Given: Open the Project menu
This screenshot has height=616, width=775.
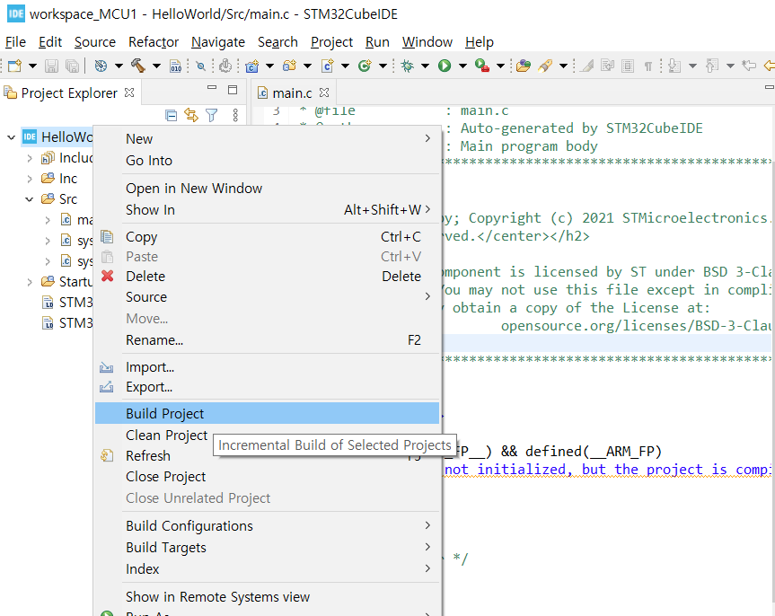Looking at the screenshot, I should (x=331, y=42).
